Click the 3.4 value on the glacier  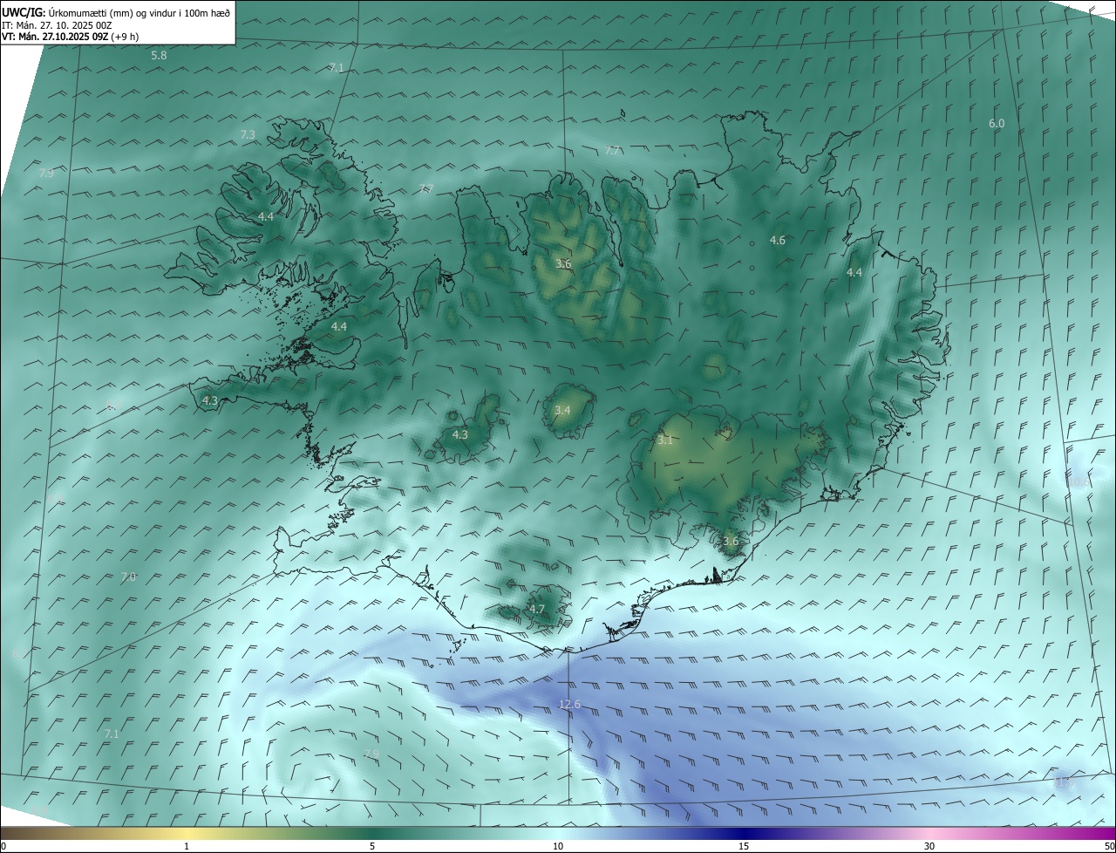point(562,411)
